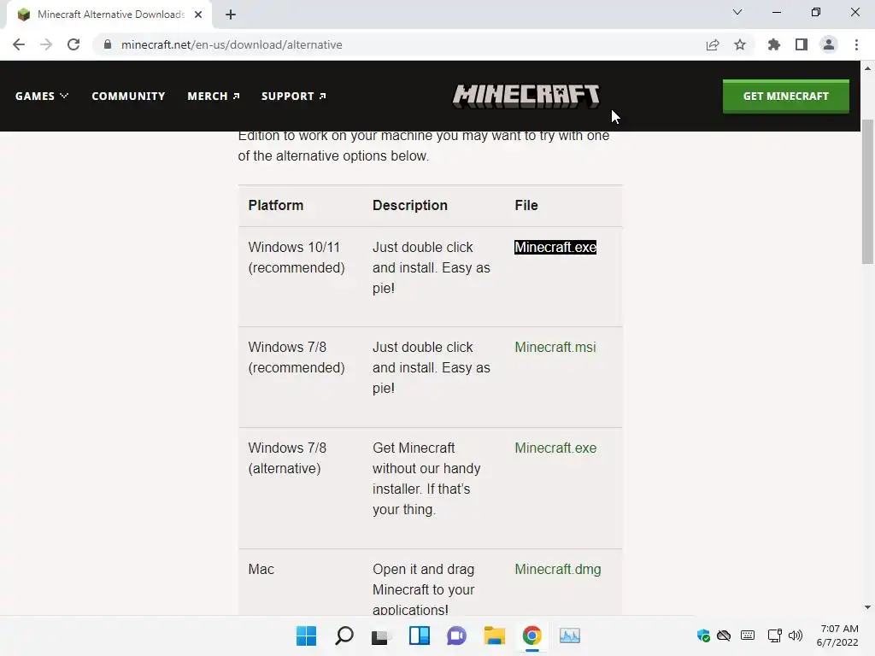Click the GET MINECRAFT button
The image size is (875, 656).
[x=786, y=96]
